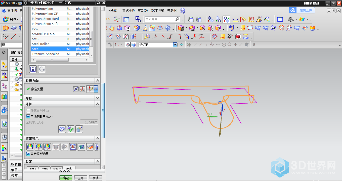
Task: Open the 相切面 selection filter dropdown
Action: point(175,44)
